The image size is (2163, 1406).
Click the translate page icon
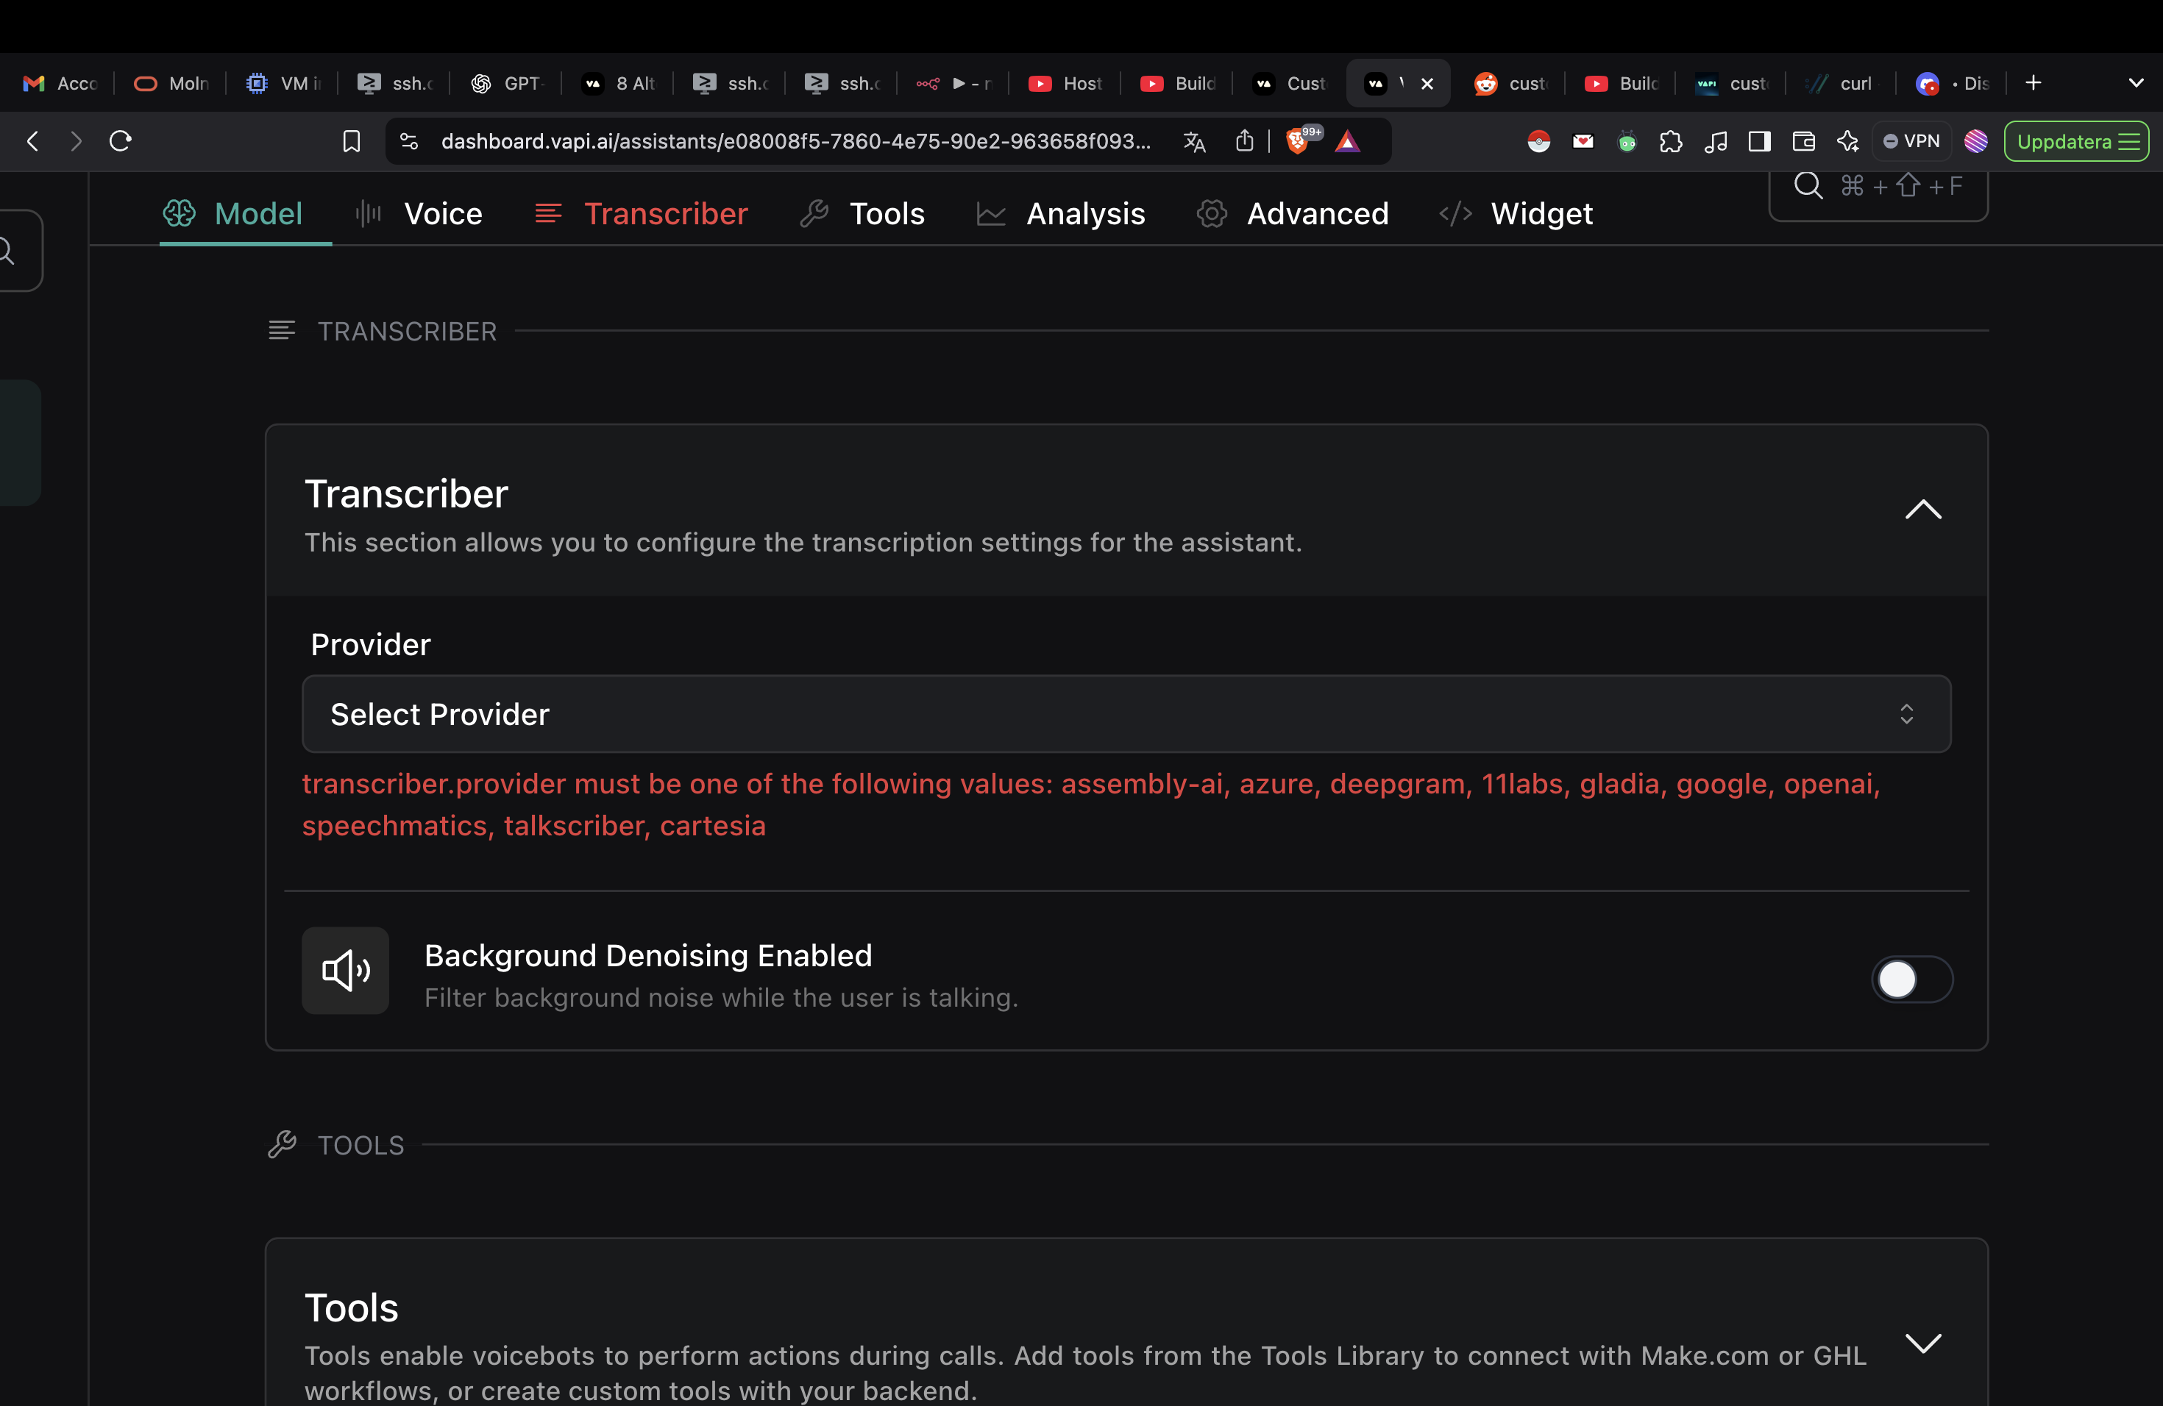tap(1194, 140)
